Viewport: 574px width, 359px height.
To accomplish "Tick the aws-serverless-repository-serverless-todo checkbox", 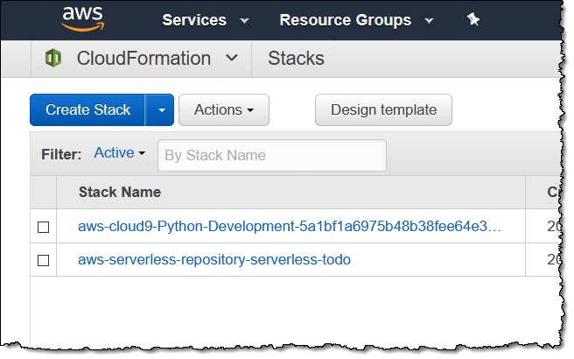I will pos(44,260).
